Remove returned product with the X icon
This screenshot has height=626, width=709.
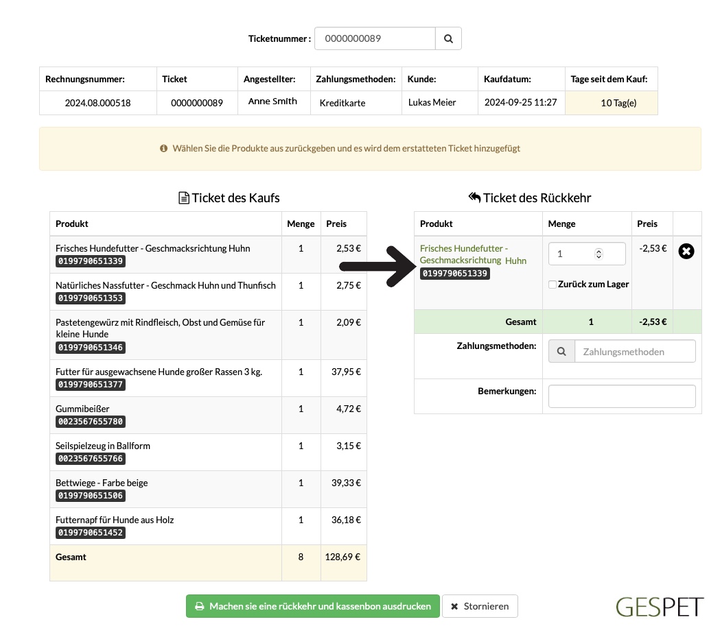click(x=686, y=251)
